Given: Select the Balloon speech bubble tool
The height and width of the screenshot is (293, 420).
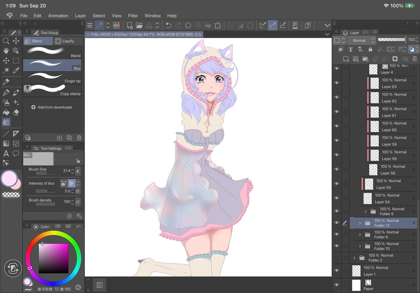Looking at the screenshot, I should pyautogui.click(x=16, y=153).
